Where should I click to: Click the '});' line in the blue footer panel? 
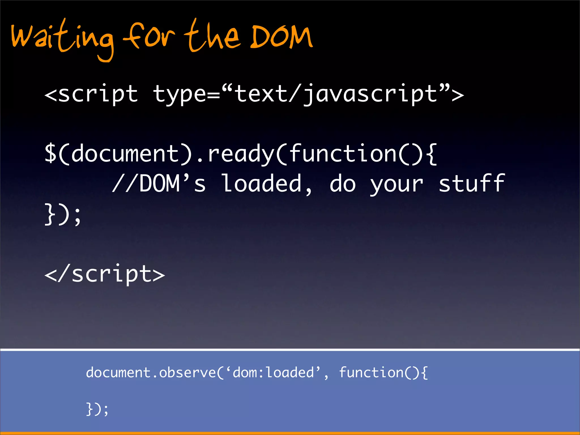(x=97, y=409)
